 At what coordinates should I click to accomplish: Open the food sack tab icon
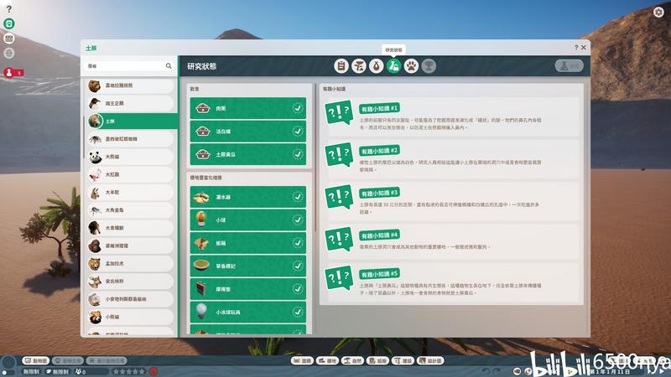376,66
